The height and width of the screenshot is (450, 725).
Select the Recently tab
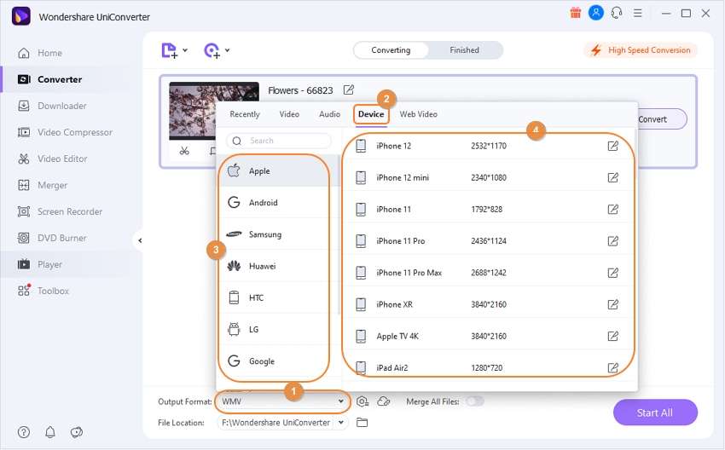click(245, 114)
